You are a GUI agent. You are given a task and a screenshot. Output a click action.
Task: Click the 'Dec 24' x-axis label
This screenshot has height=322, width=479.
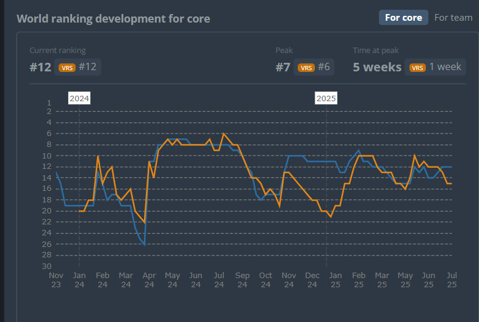pos(312,280)
